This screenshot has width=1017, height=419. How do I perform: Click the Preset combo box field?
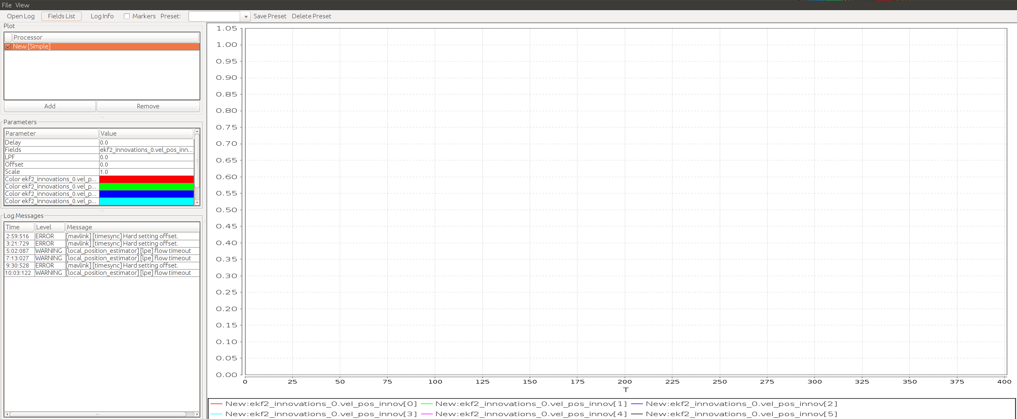point(214,17)
